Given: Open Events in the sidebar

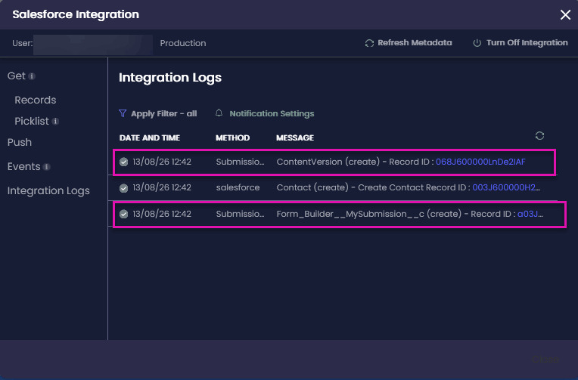Looking at the screenshot, I should point(23,166).
